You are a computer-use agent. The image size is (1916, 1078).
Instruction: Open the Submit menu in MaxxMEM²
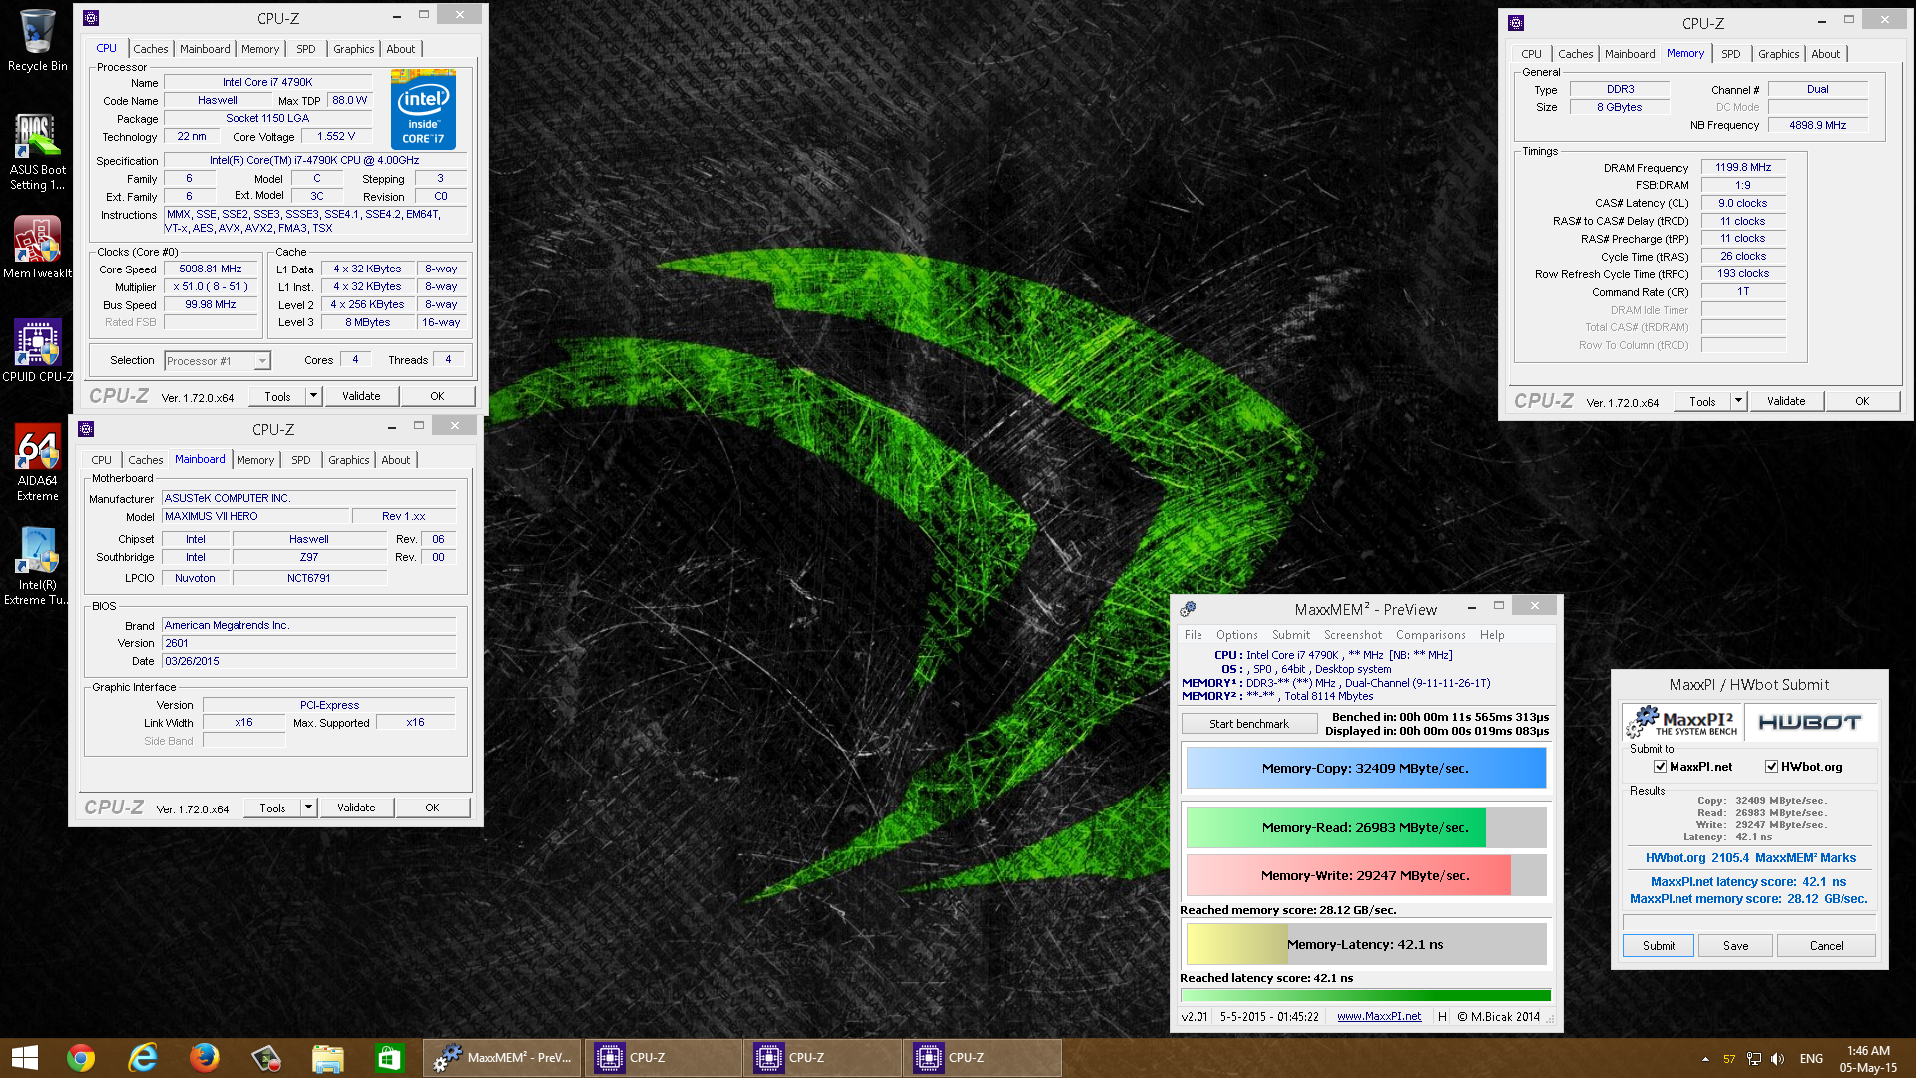pos(1291,635)
